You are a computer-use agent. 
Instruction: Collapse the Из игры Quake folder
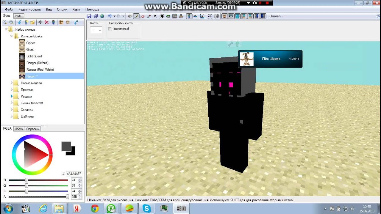[12, 36]
